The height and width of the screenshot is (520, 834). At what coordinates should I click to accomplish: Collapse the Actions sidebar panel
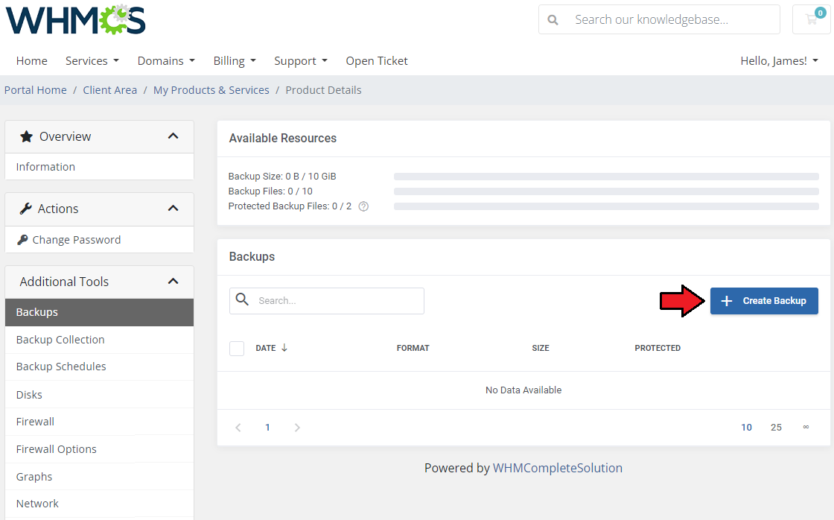click(173, 209)
